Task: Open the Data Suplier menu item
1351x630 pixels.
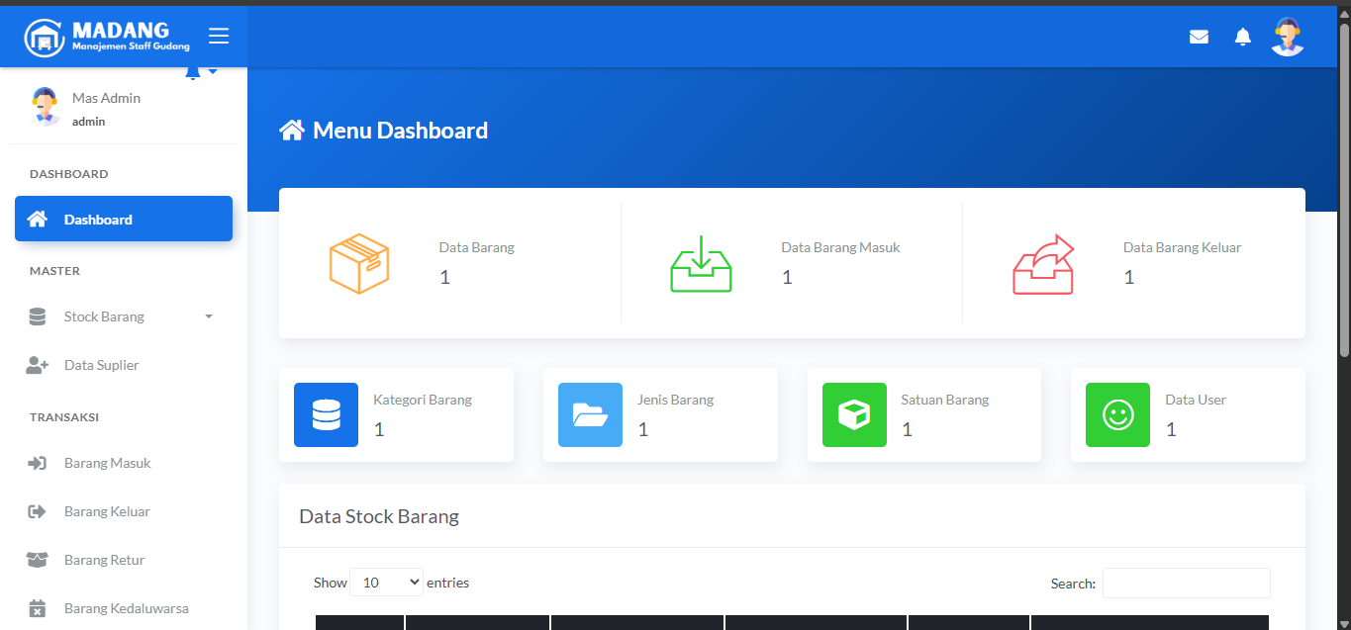Action: click(101, 365)
